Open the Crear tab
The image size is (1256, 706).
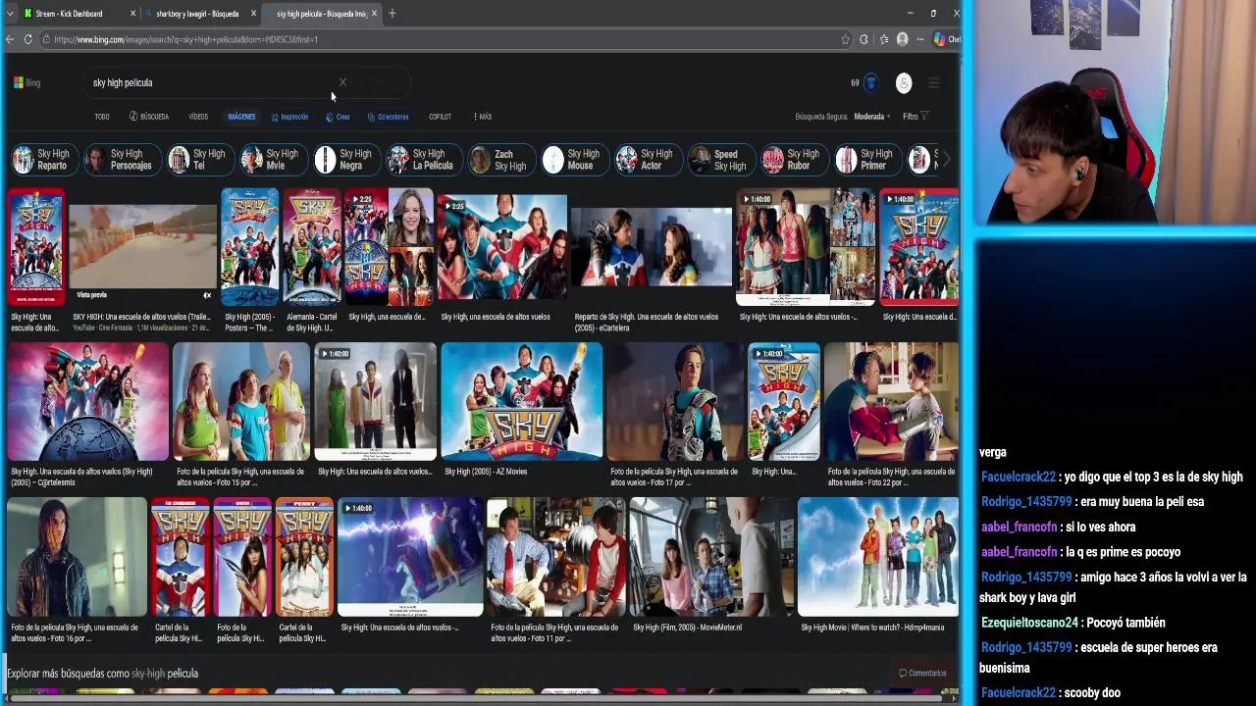click(338, 117)
